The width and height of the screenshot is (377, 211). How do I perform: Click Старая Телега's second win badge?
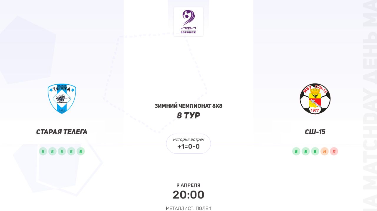[52, 151]
